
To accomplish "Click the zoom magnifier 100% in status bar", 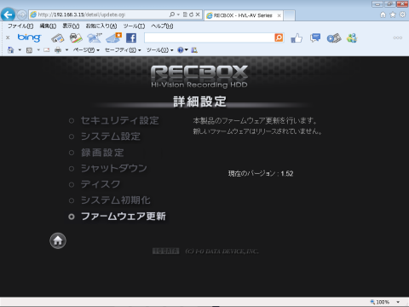I will 380,302.
